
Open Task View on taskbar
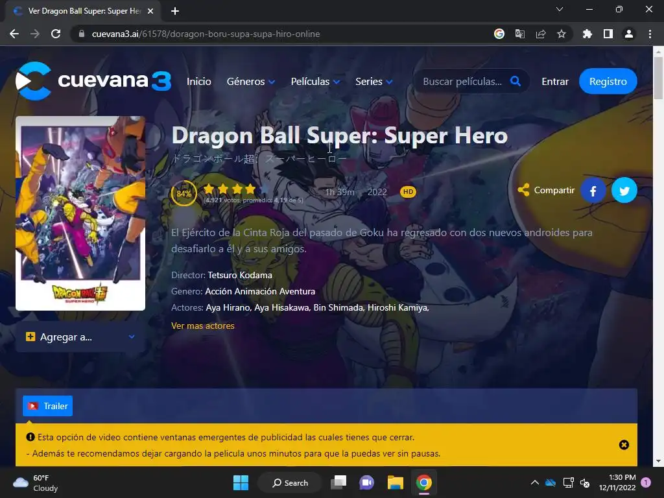338,482
